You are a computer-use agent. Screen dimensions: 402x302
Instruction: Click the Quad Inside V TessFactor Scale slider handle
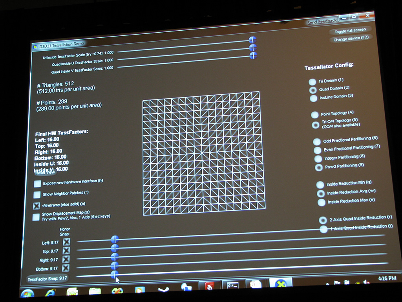tap(253, 55)
